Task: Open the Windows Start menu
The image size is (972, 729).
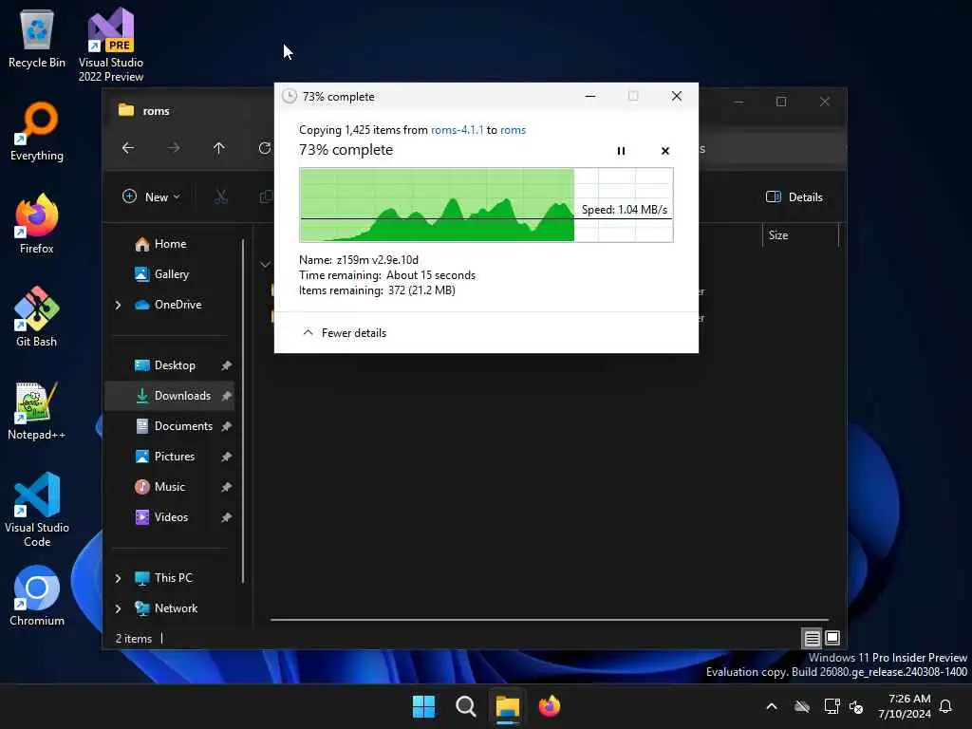Action: (424, 706)
